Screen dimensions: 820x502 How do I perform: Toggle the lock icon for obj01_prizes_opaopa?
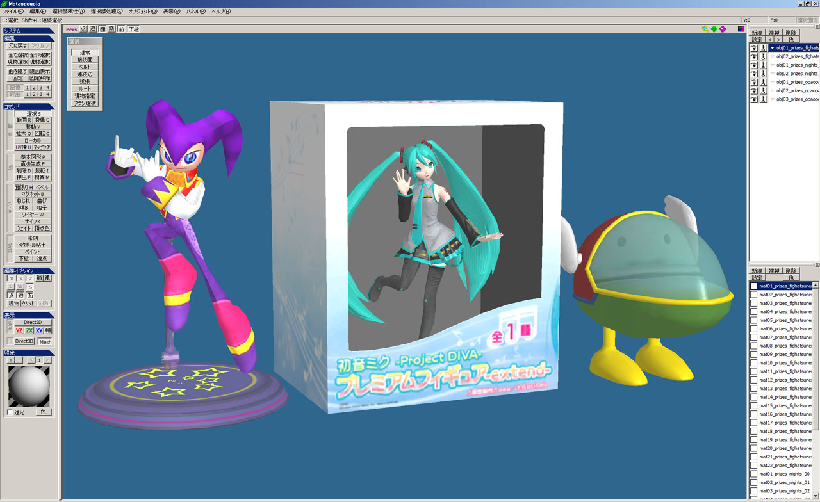pos(763,82)
